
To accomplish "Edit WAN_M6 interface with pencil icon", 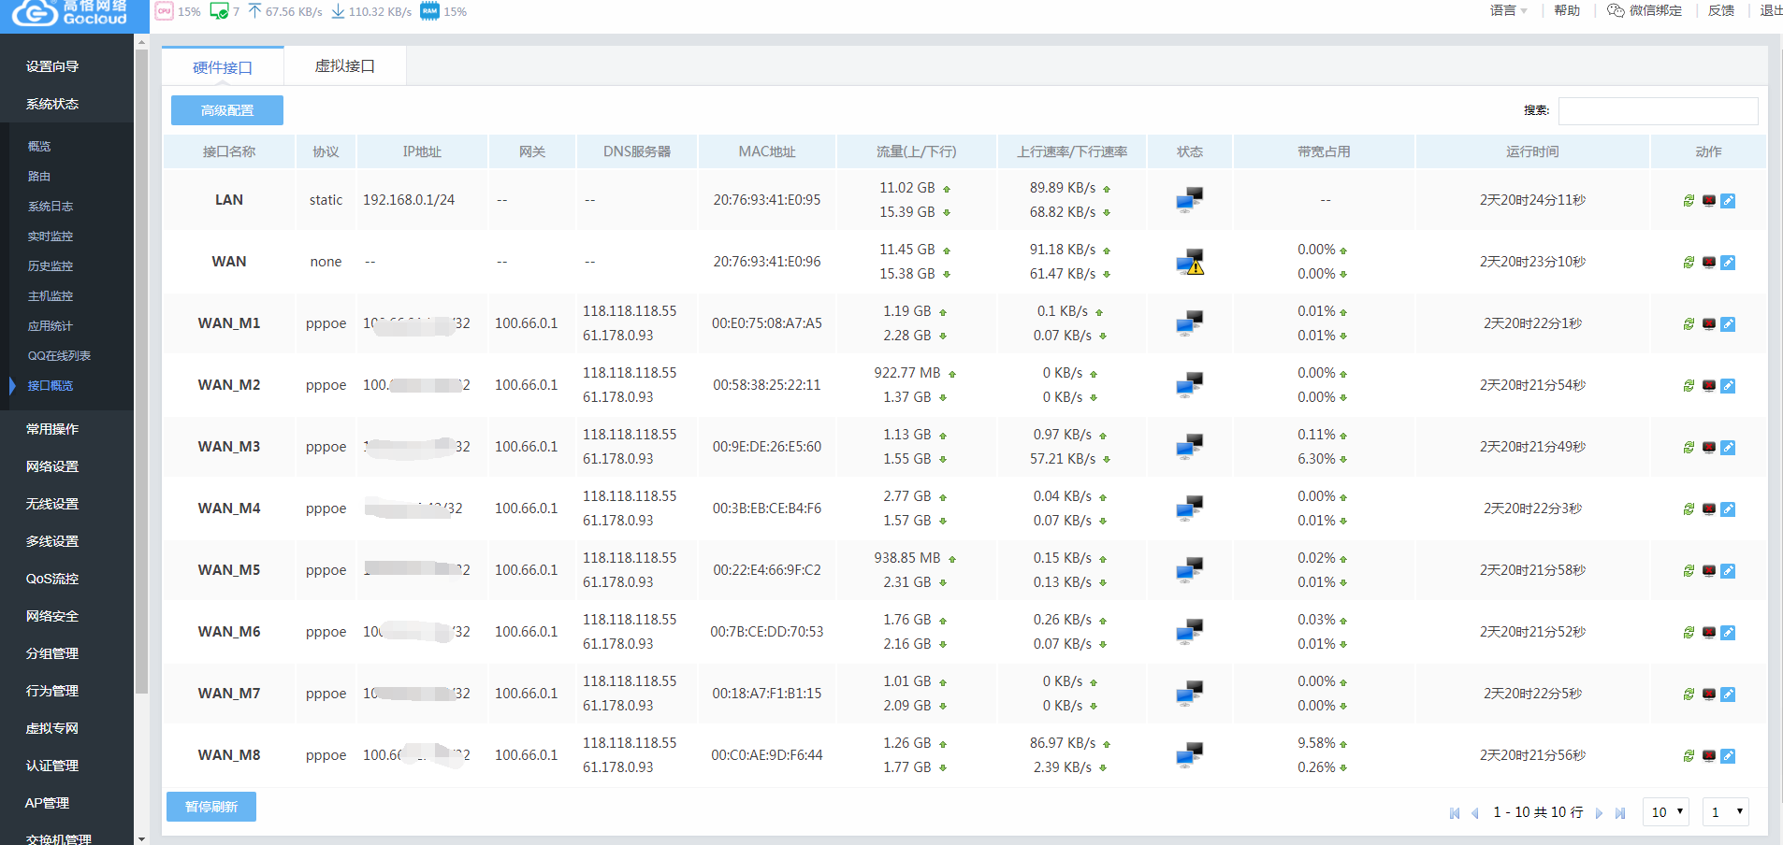I will pyautogui.click(x=1728, y=633).
